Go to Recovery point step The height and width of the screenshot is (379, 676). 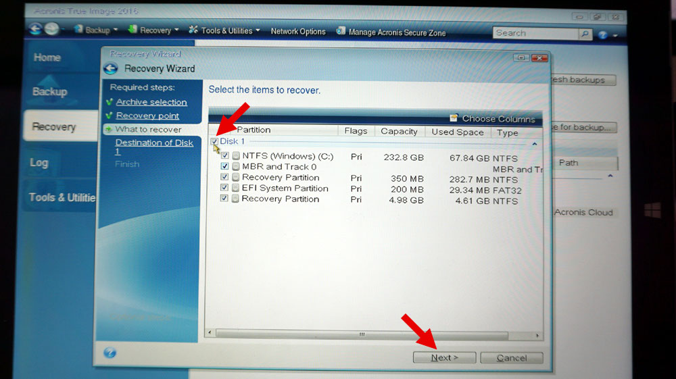(147, 116)
